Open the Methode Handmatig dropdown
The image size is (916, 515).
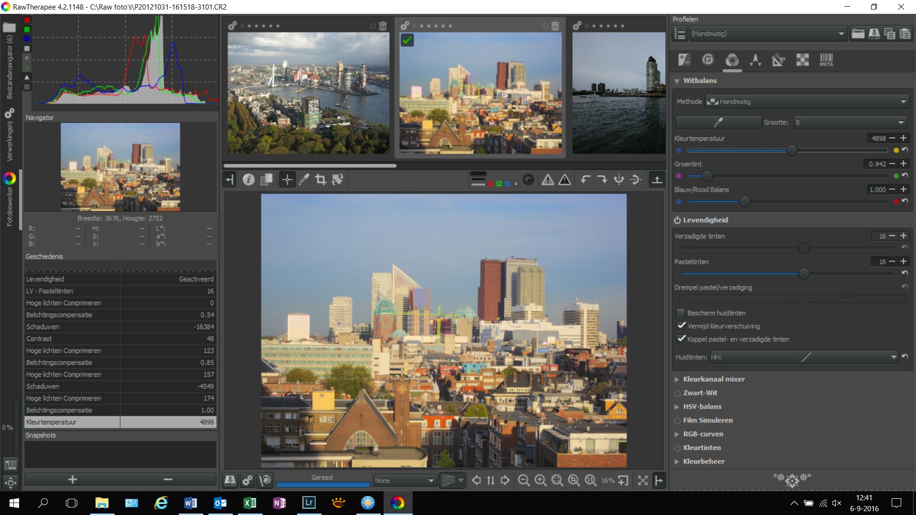point(806,102)
